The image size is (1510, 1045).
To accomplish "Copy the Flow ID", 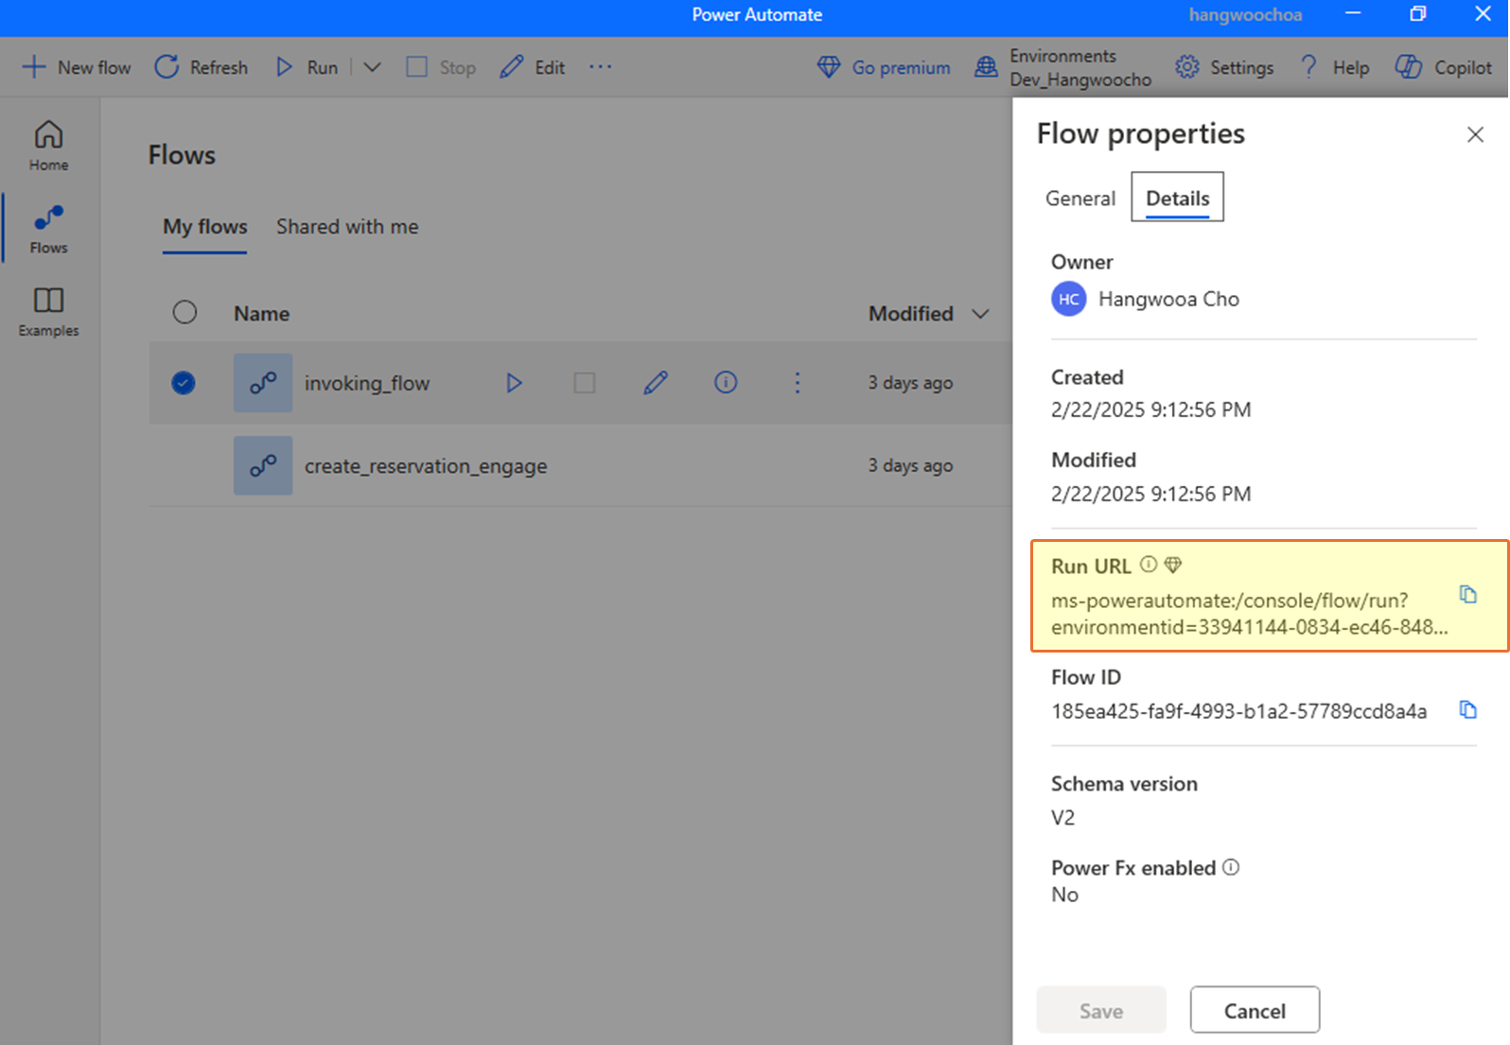I will pos(1467,710).
